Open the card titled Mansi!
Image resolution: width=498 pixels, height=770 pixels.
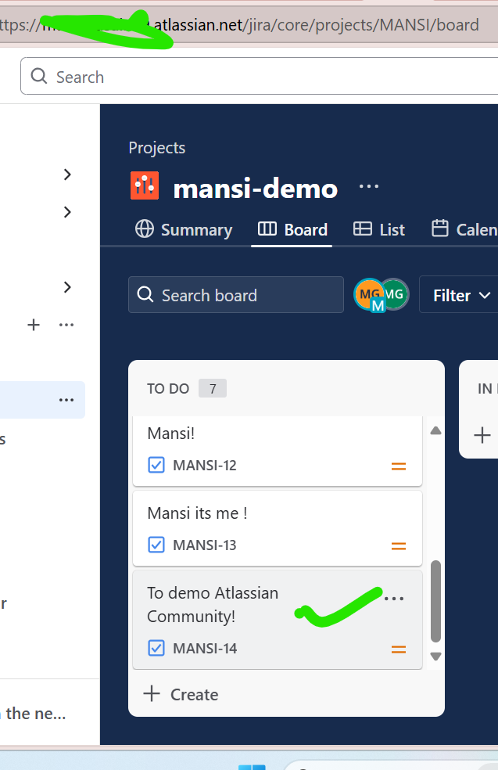coord(278,451)
